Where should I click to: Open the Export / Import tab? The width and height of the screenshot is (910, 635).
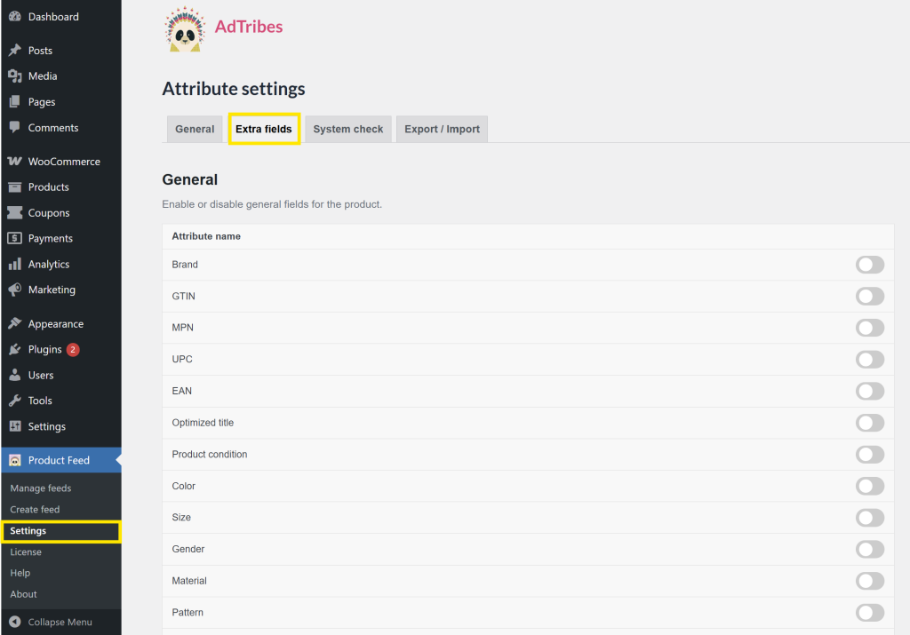click(442, 128)
